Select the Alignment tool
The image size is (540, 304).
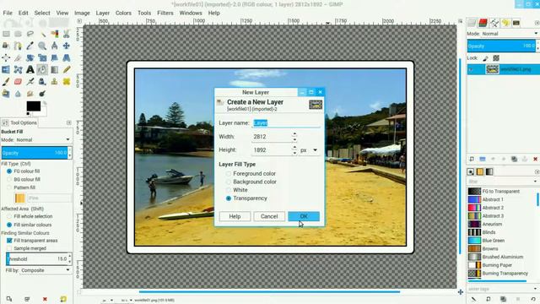[6, 57]
